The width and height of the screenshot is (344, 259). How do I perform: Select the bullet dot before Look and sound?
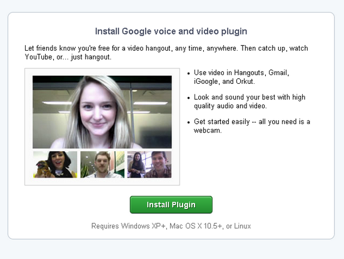coord(188,98)
